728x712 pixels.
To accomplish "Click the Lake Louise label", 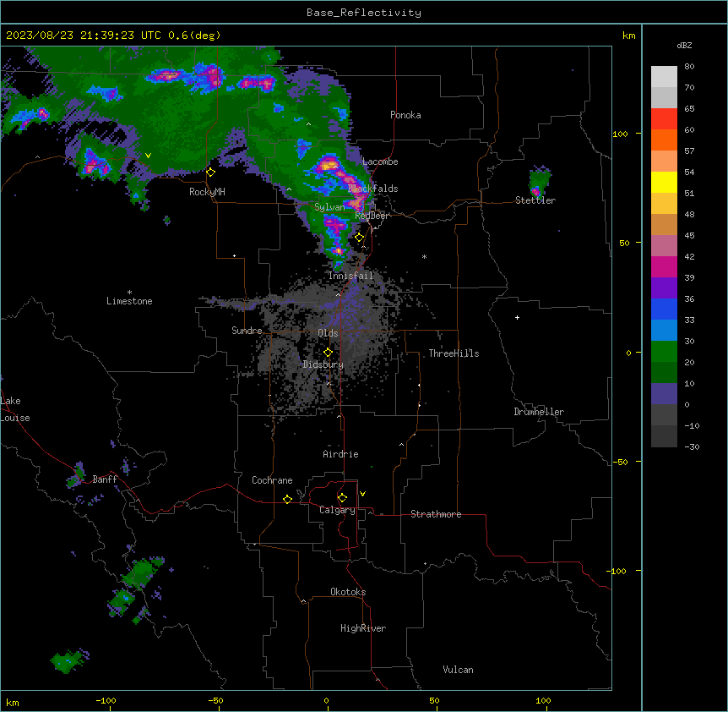I will pos(15,409).
